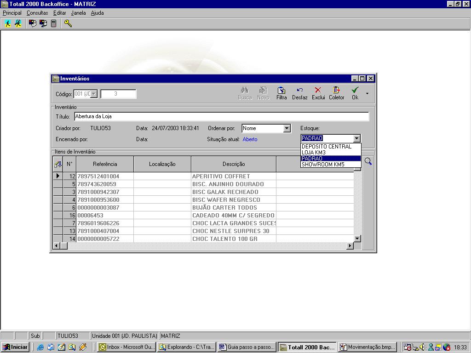Click the magnifying glass search icon

[368, 161]
